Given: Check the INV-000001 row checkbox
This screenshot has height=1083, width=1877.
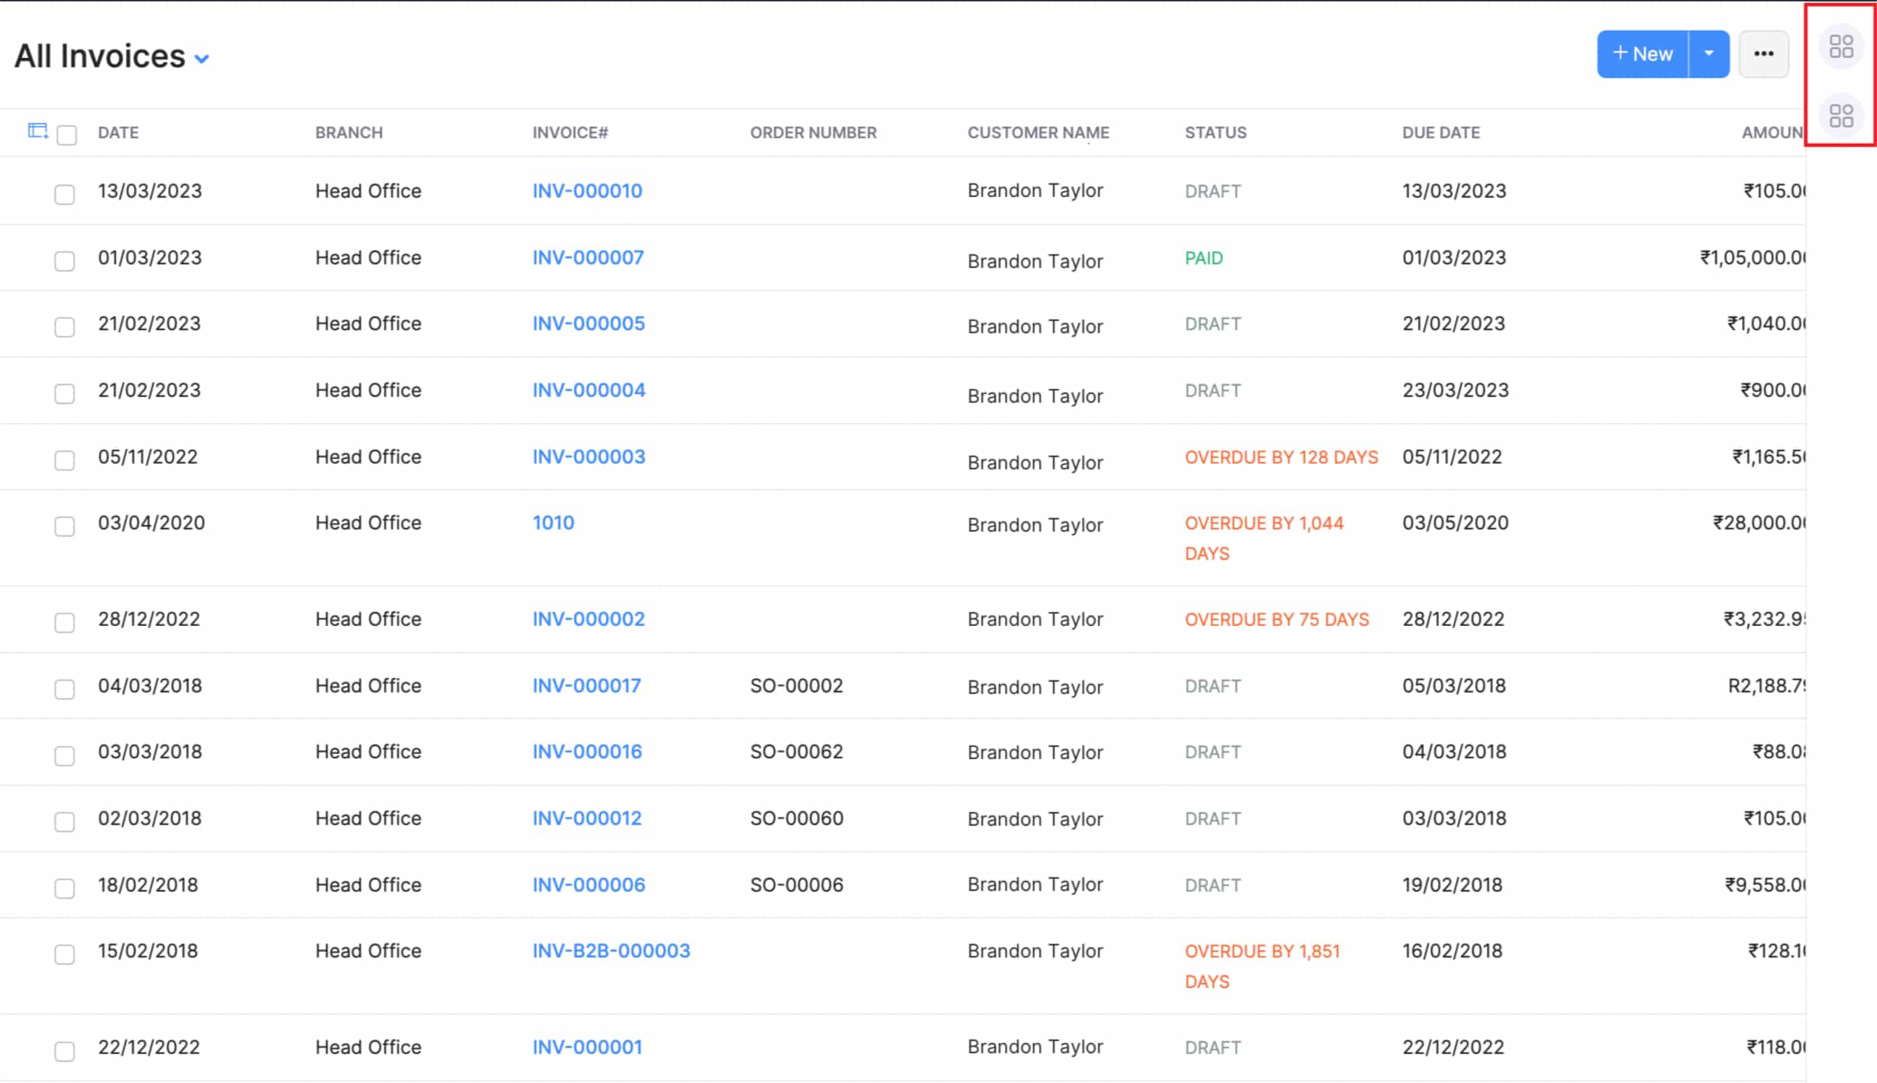Looking at the screenshot, I should coord(64,1051).
